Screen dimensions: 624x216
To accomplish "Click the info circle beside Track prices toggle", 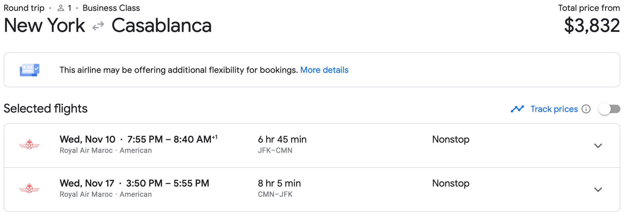I will coord(586,109).
